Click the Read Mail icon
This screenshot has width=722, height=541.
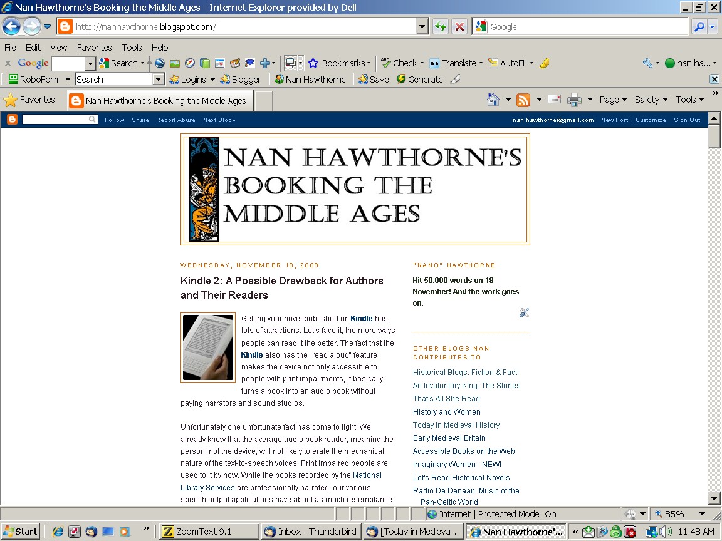pyautogui.click(x=555, y=100)
